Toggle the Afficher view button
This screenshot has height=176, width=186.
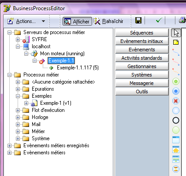78,21
